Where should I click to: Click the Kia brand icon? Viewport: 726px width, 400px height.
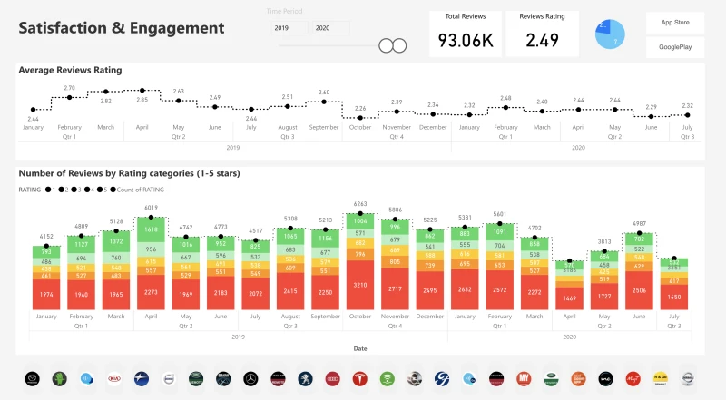pos(113,378)
